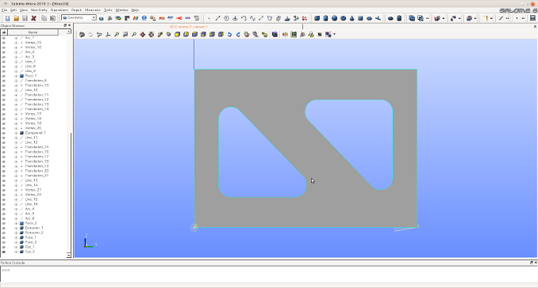The width and height of the screenshot is (538, 288).
Task: Click the Create Torus icon
Action: (343, 18)
